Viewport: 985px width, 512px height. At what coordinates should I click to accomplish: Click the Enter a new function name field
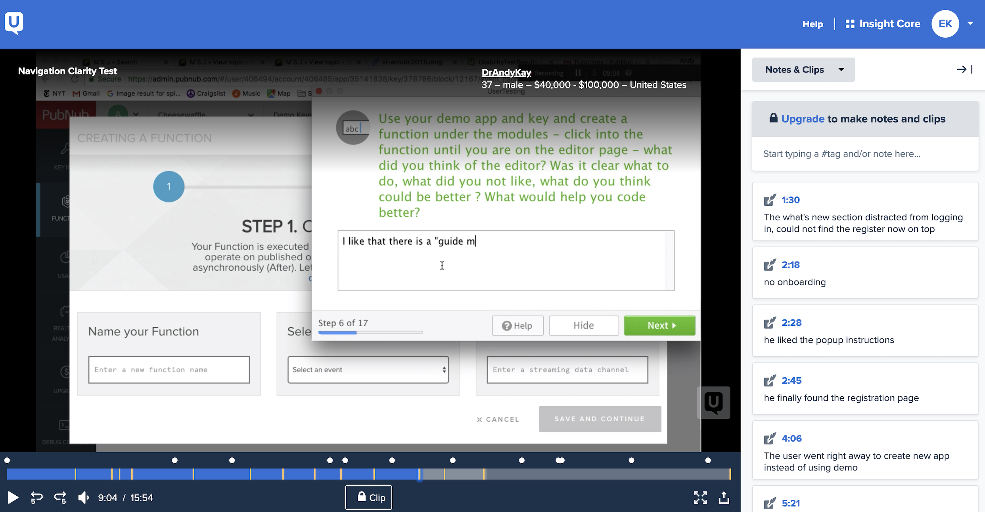tap(169, 370)
